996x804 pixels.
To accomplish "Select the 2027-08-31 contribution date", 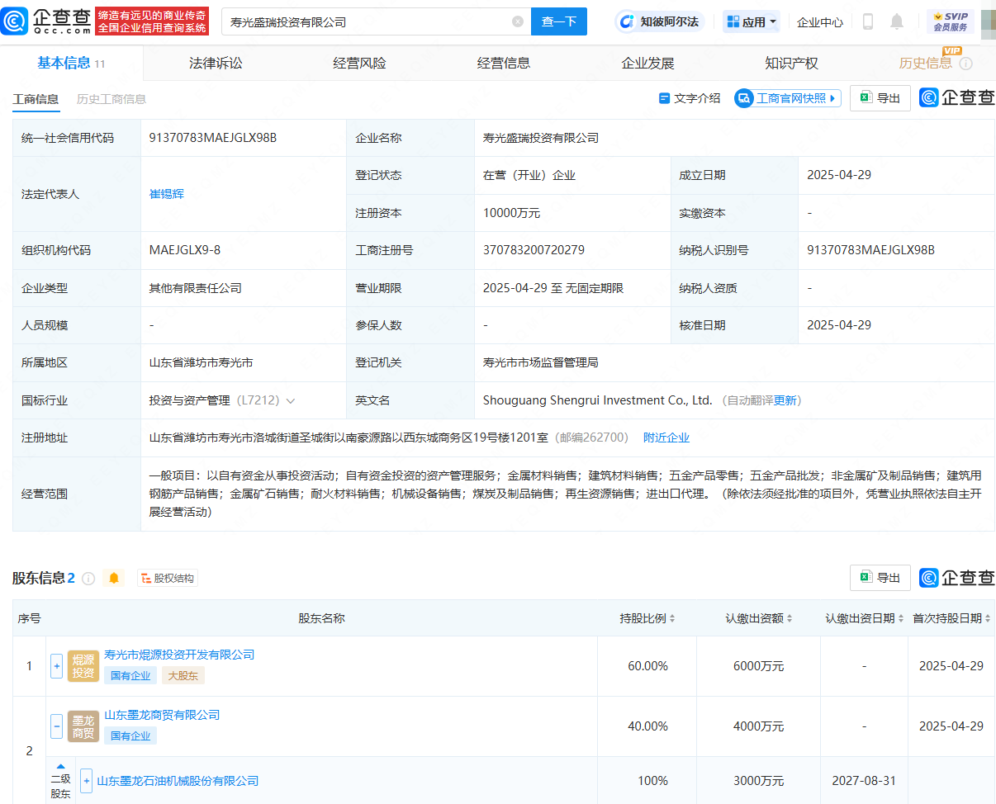I will [x=864, y=780].
